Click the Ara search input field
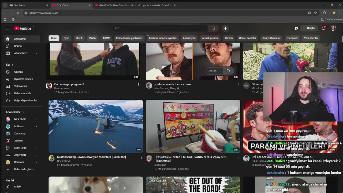343x193 pixels. click(x=160, y=28)
